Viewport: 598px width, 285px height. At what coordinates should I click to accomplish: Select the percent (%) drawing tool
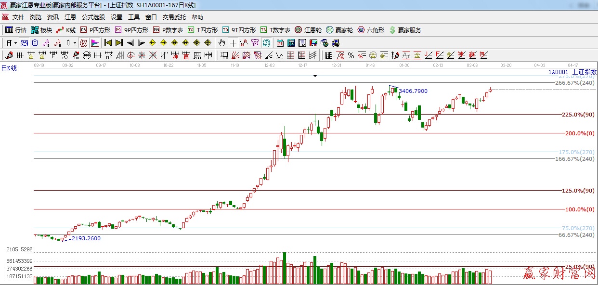pyautogui.click(x=351, y=55)
